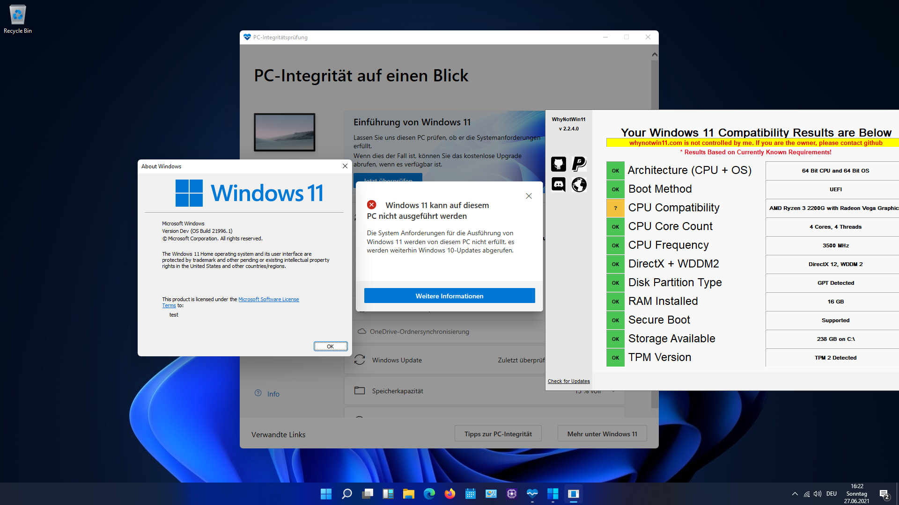
Task: Open the Widgets taskbar icon
Action: [388, 494]
